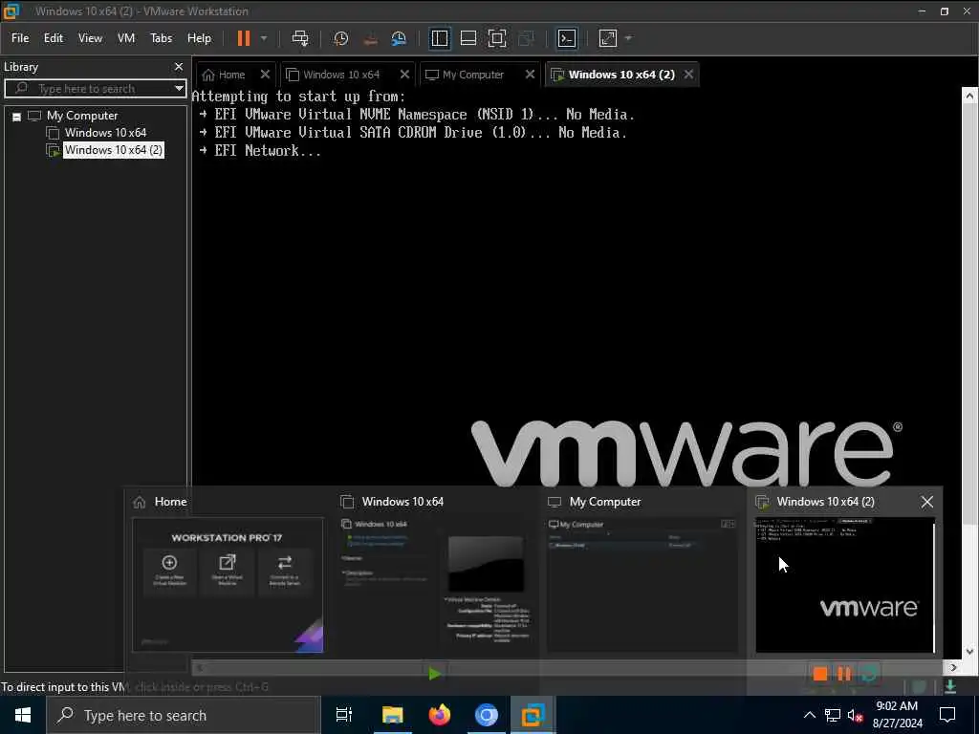Enter full screen mode icon
The width and height of the screenshot is (979, 734).
[x=497, y=38]
